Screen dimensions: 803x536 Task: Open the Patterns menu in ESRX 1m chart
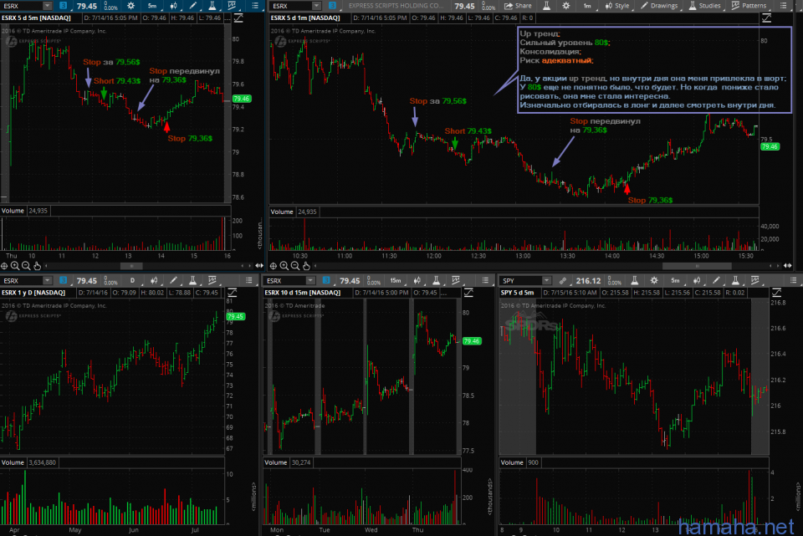[749, 6]
